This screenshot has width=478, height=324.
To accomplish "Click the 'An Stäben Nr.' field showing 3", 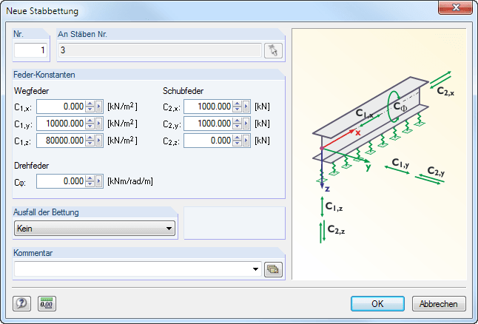I will (159, 50).
